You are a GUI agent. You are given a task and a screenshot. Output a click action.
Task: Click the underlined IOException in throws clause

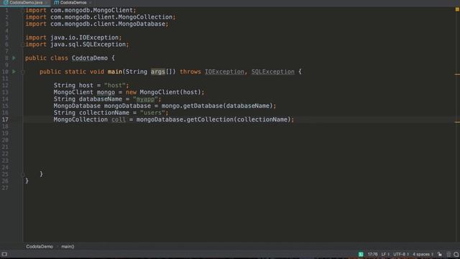(x=224, y=72)
